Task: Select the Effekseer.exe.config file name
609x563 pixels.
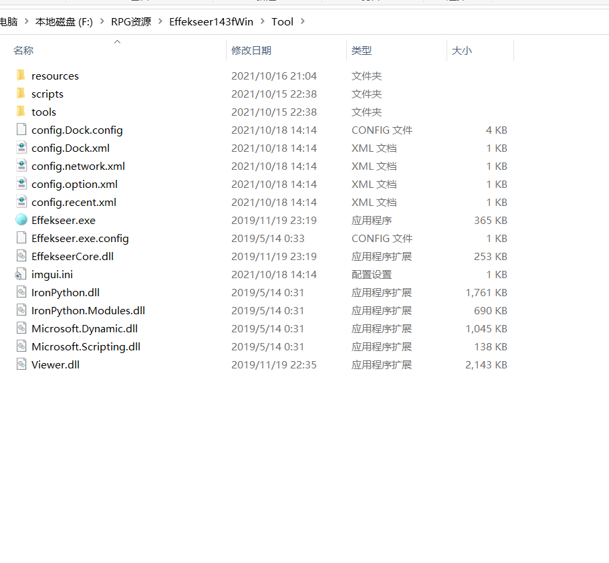Action: pyautogui.click(x=80, y=239)
